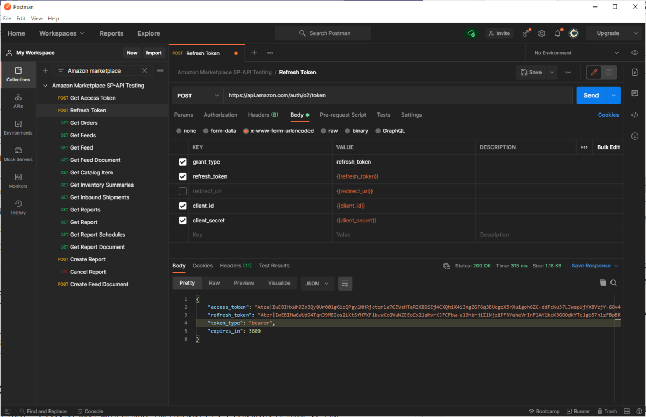Toggle line wrap in response
Screen dimensions: 646x417
[x=345, y=283]
